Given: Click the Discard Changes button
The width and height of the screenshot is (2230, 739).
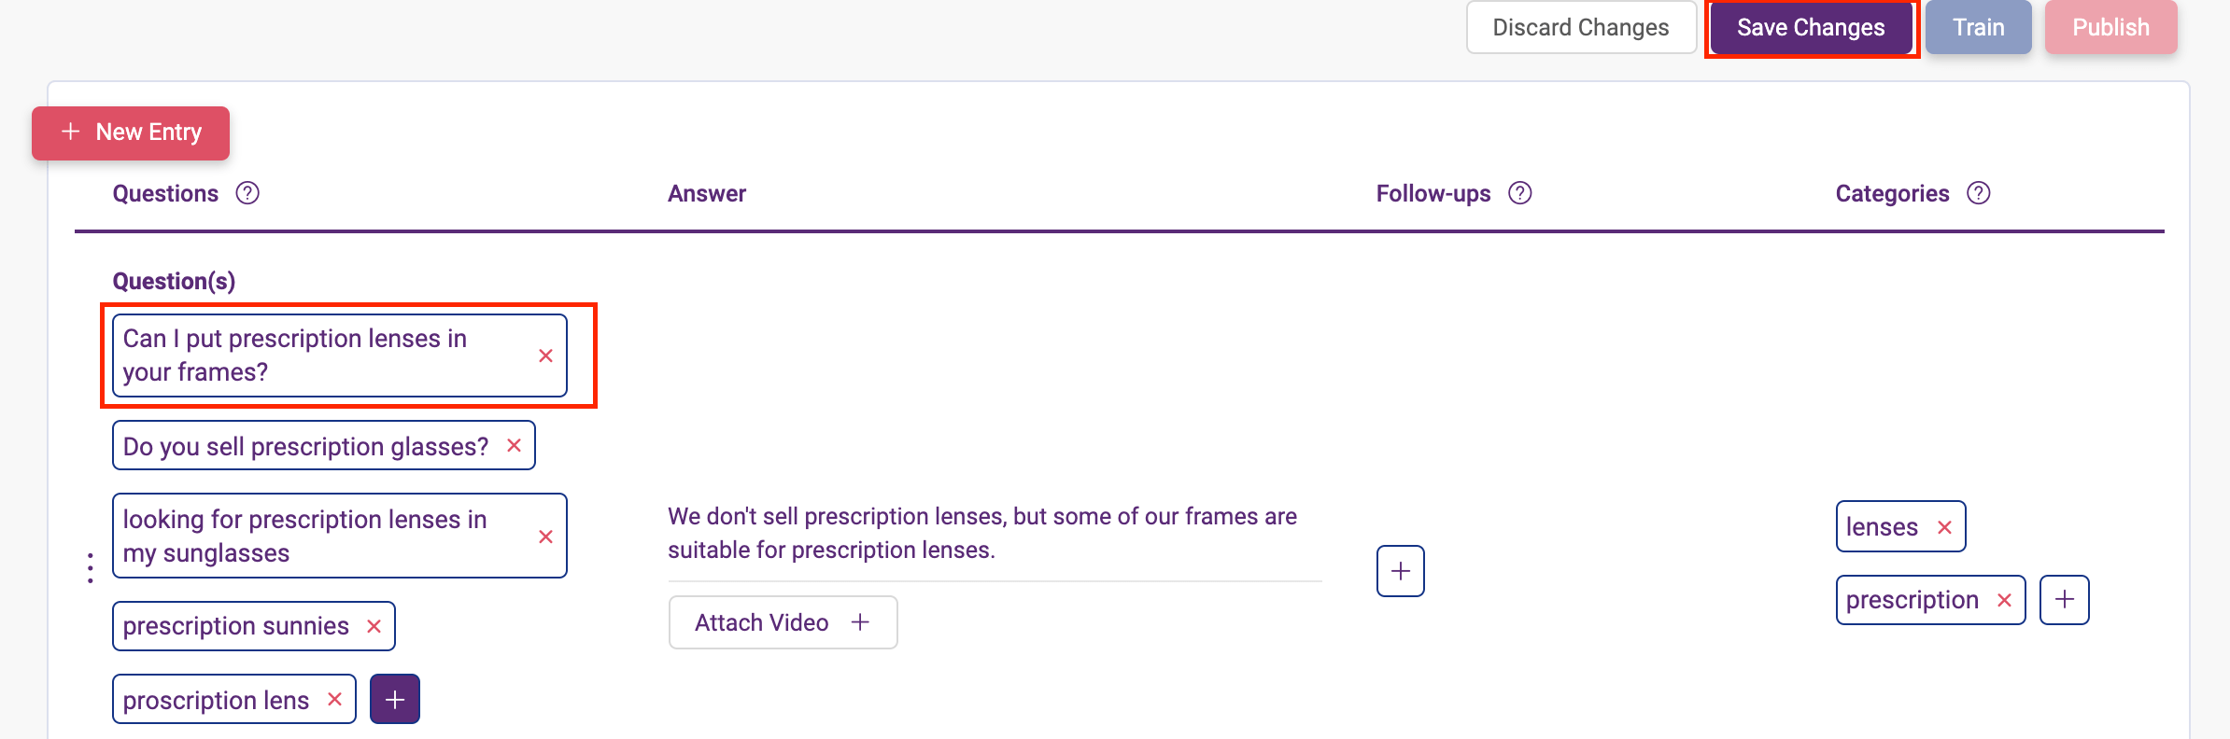Looking at the screenshot, I should (x=1581, y=27).
